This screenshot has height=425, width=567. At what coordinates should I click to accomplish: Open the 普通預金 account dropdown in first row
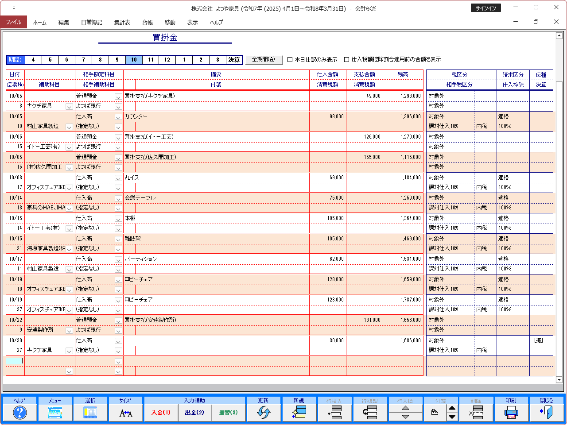click(118, 97)
